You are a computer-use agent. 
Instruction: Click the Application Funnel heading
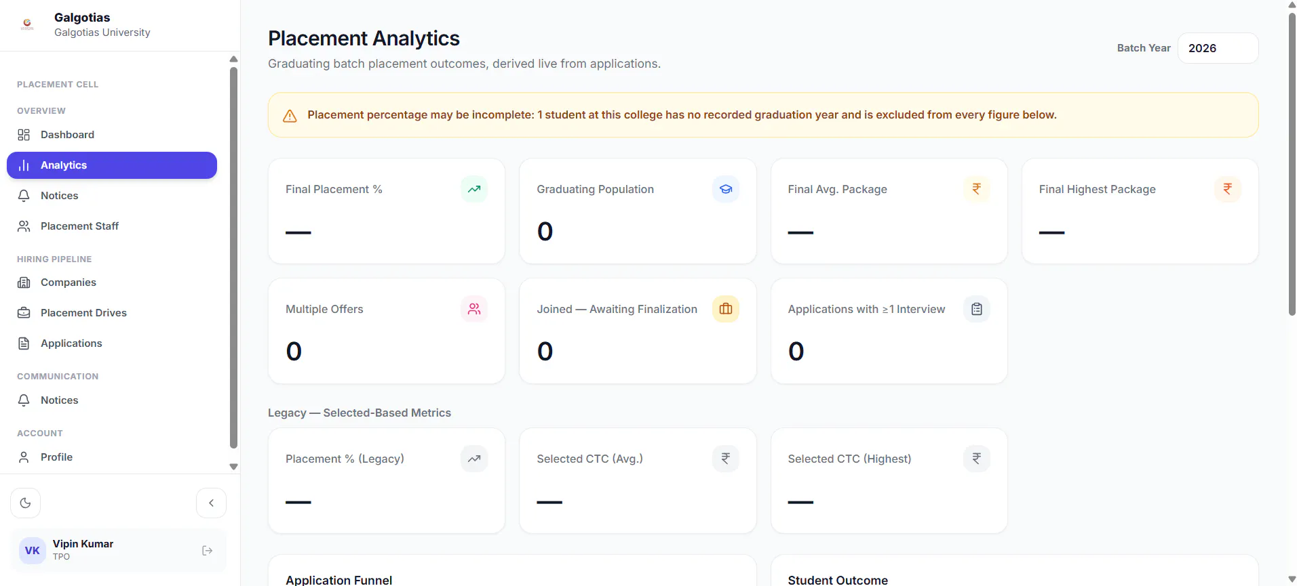338,580
